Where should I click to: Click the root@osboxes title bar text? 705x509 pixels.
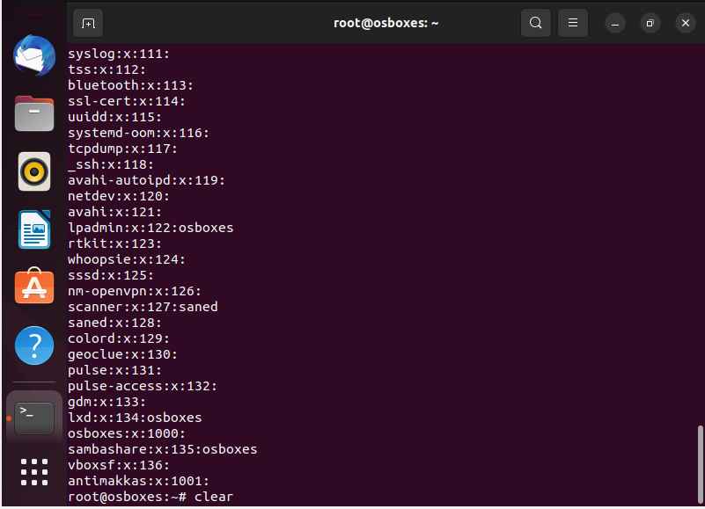point(386,23)
